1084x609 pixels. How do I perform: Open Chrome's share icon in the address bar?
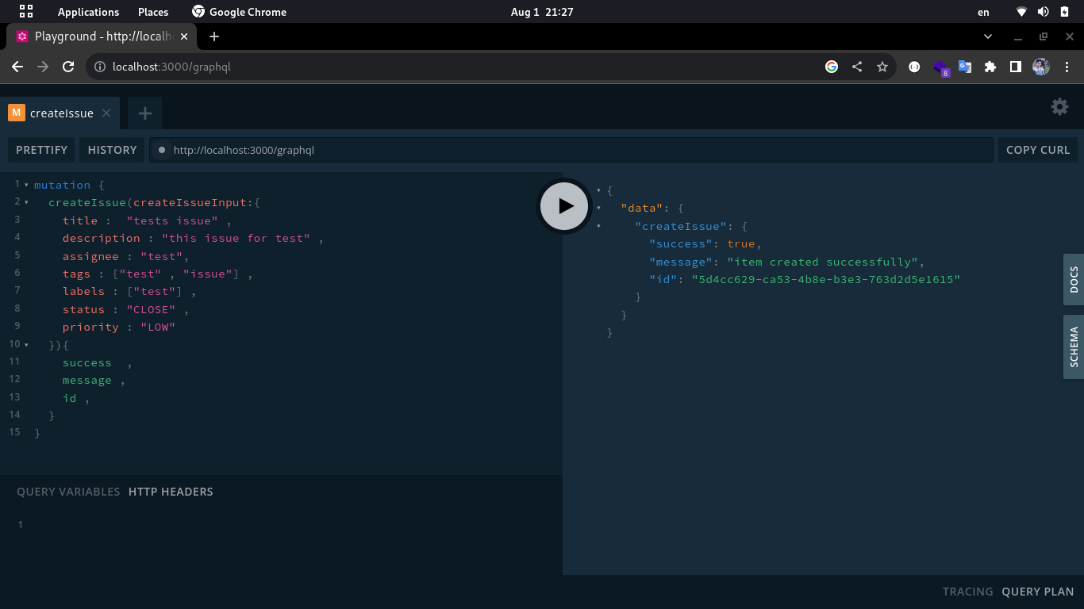click(x=856, y=67)
